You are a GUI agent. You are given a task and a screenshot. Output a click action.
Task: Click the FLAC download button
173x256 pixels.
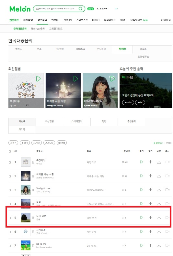49,143
